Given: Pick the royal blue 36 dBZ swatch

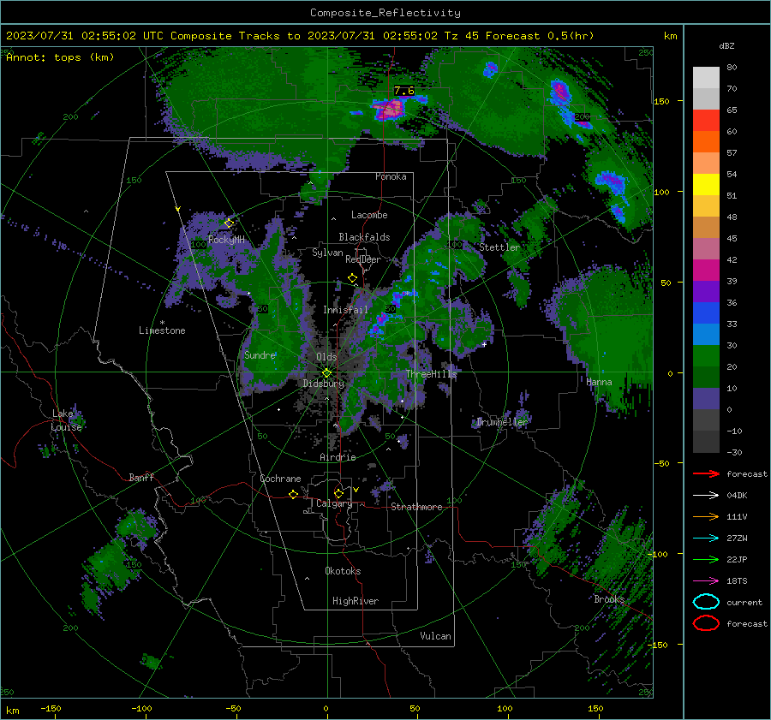Looking at the screenshot, I should pyautogui.click(x=706, y=312).
